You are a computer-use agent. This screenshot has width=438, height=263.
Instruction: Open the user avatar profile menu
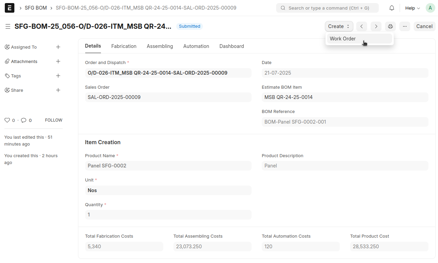[x=430, y=8]
